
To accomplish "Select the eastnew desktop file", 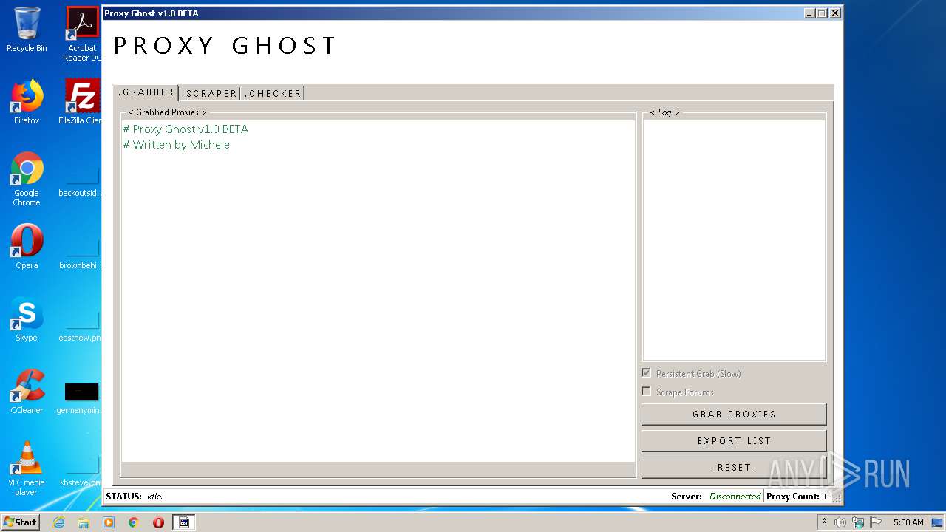I will coord(81,327).
